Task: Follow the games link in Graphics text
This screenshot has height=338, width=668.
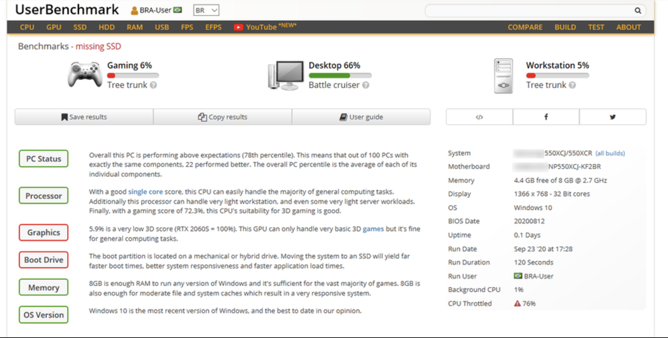Action: coord(373,229)
